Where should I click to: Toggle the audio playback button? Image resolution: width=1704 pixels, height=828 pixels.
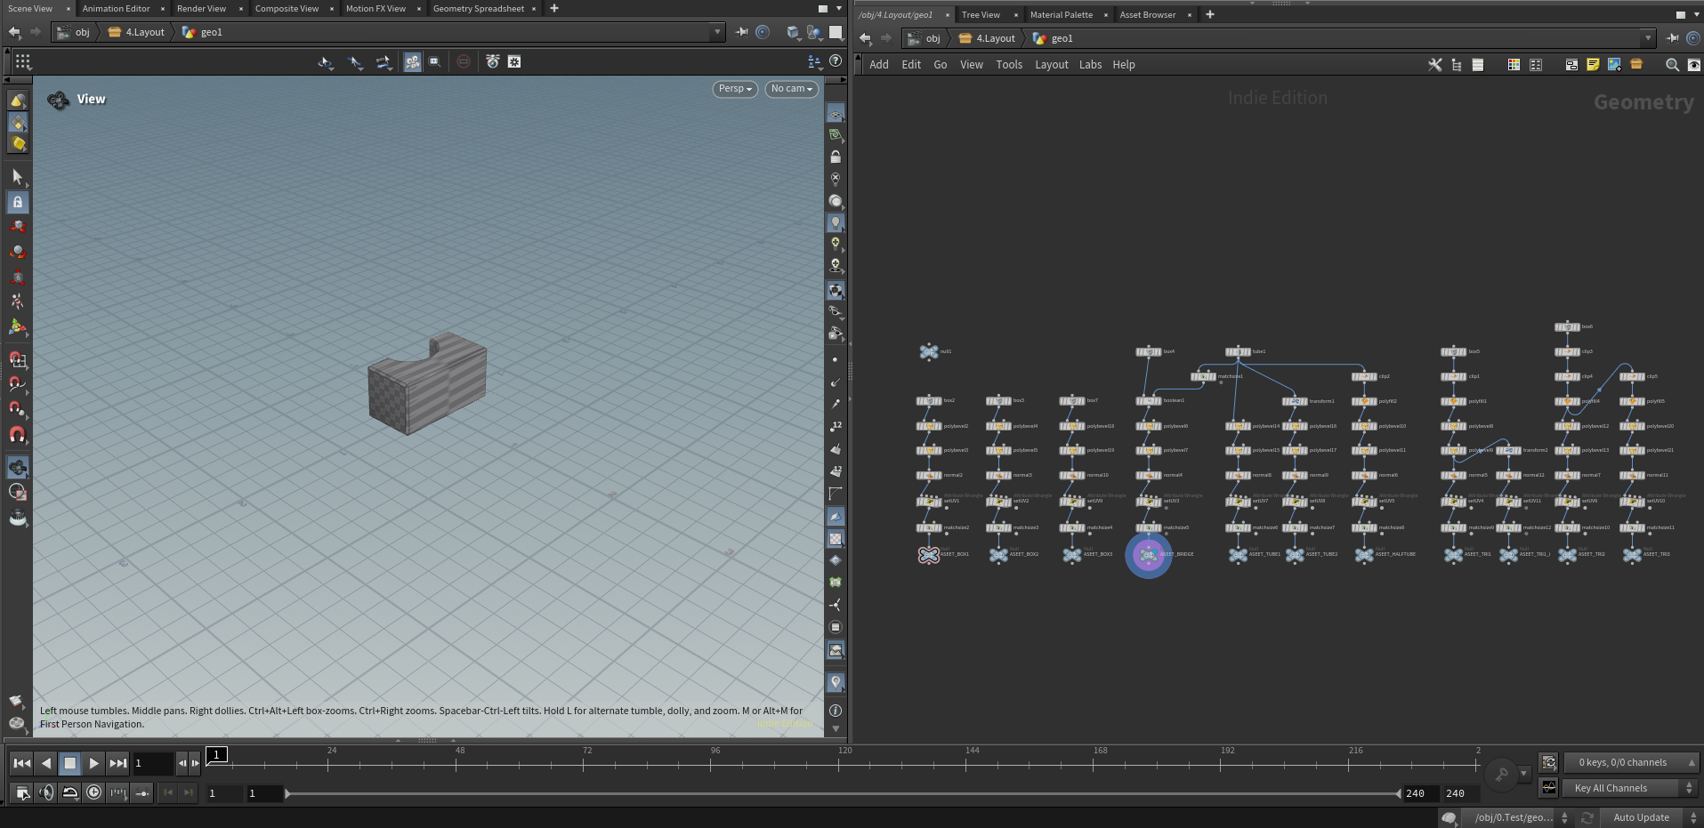pyautogui.click(x=46, y=792)
